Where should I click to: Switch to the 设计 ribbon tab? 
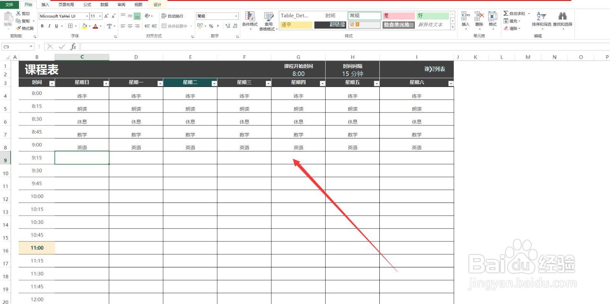tap(157, 5)
